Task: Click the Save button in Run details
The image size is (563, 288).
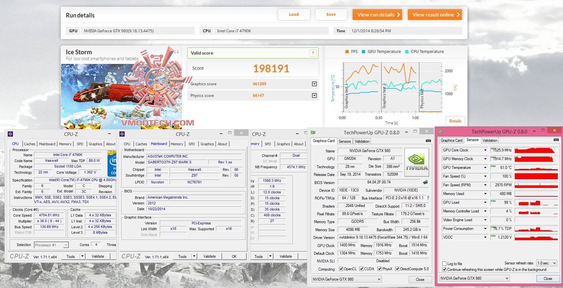Action: point(331,15)
